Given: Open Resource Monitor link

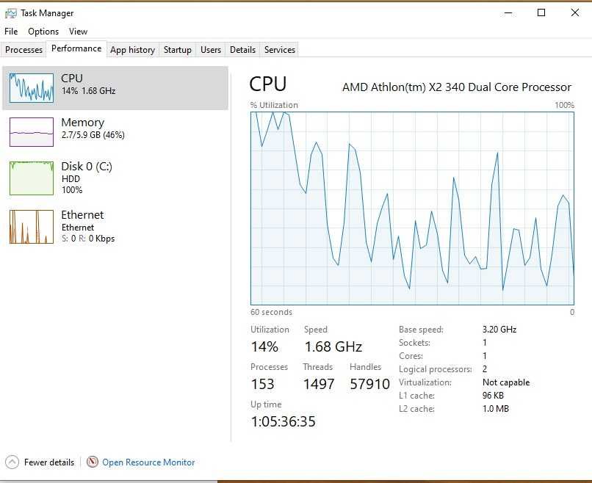Looking at the screenshot, I should coord(148,462).
